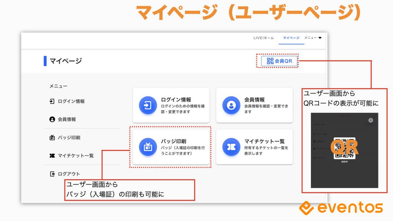Viewport: 393px width, 221px height.
Task: Click the マイページ page heading
Action: 66,61
